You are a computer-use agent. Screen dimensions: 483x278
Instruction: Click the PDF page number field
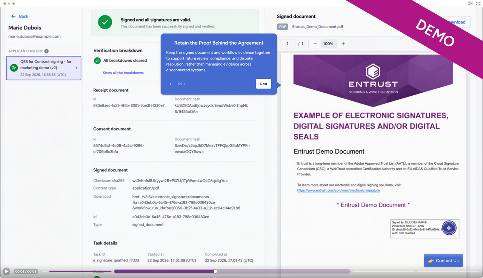point(288,44)
